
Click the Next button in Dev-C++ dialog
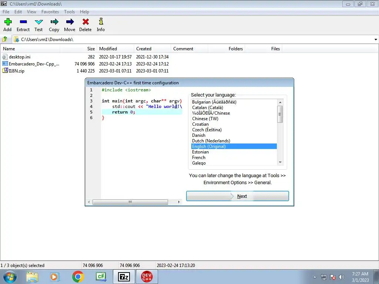pyautogui.click(x=237, y=196)
